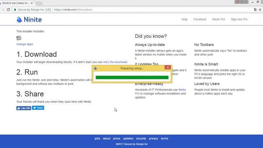Image resolution: width=263 pixels, height=148 pixels.
Task: Open a new browser tab
Action: pyautogui.click(x=39, y=3)
